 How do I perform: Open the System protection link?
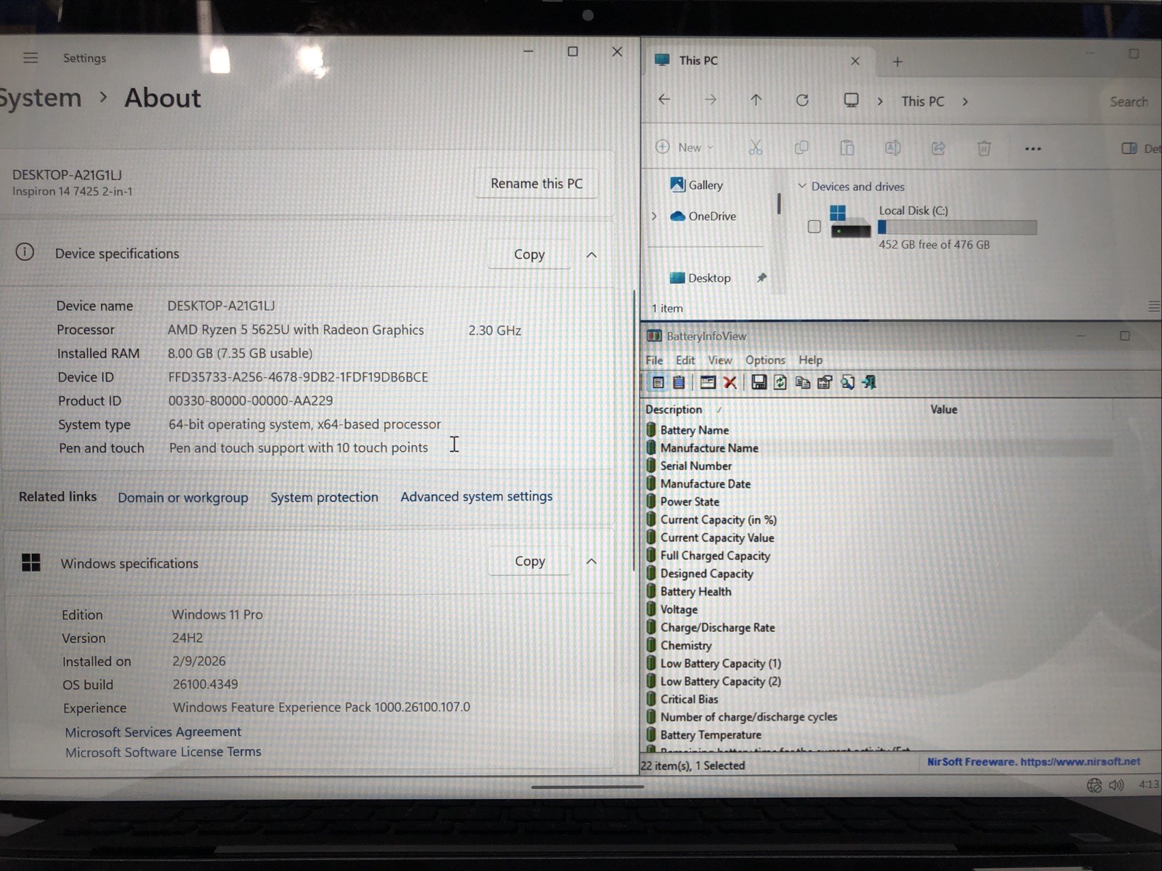(324, 497)
